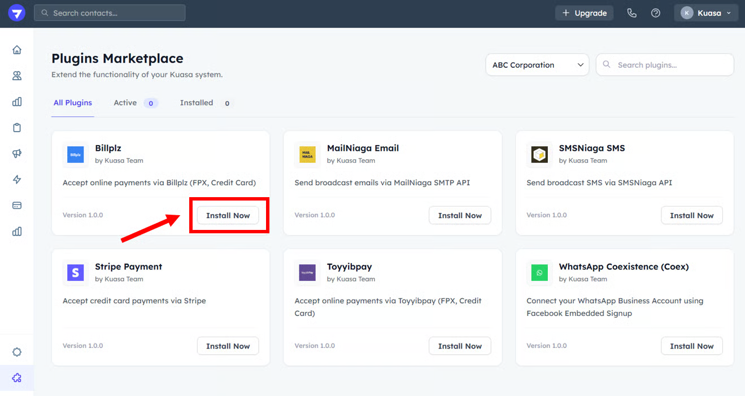
Task: Click the clipboard icon in sidebar
Action: click(17, 128)
